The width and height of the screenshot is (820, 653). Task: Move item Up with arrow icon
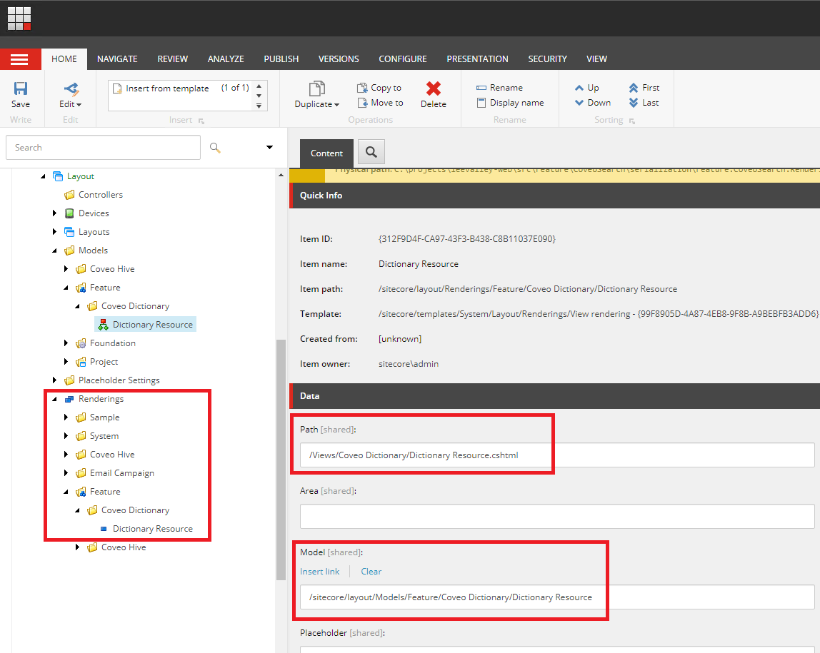tap(579, 88)
